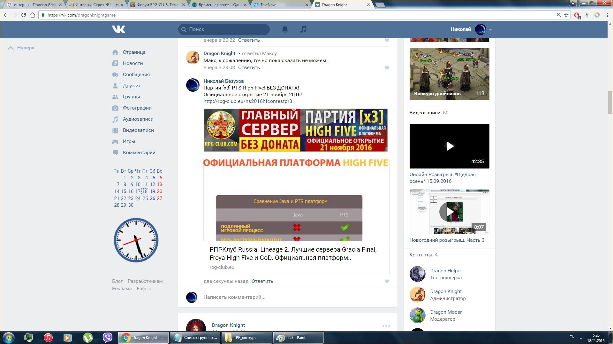This screenshot has width=613, height=344.
Task: Like Николай Безухов's comment with heart
Action: [x=387, y=281]
